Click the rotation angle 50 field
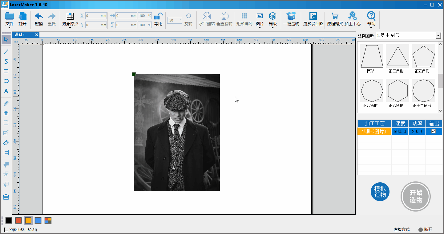 [175, 20]
